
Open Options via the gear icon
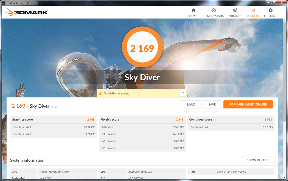coord(271,10)
